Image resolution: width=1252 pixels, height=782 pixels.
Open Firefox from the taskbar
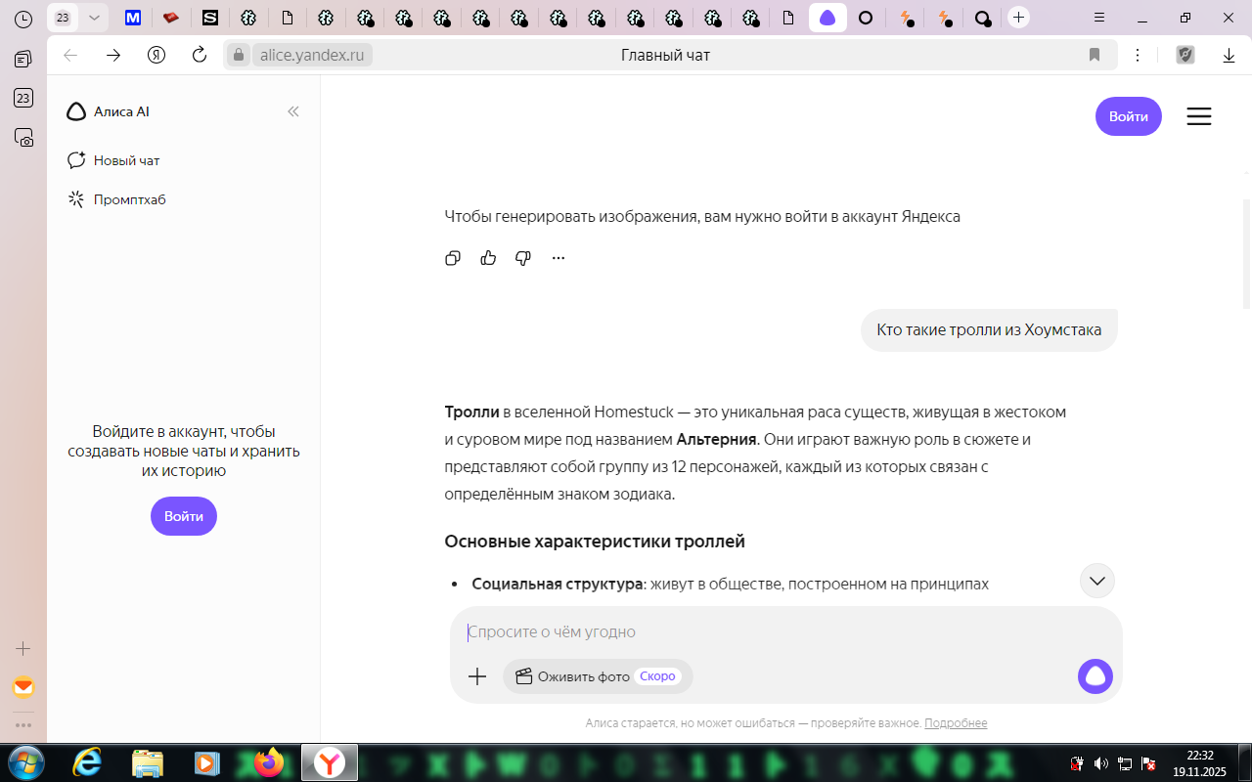coord(267,762)
